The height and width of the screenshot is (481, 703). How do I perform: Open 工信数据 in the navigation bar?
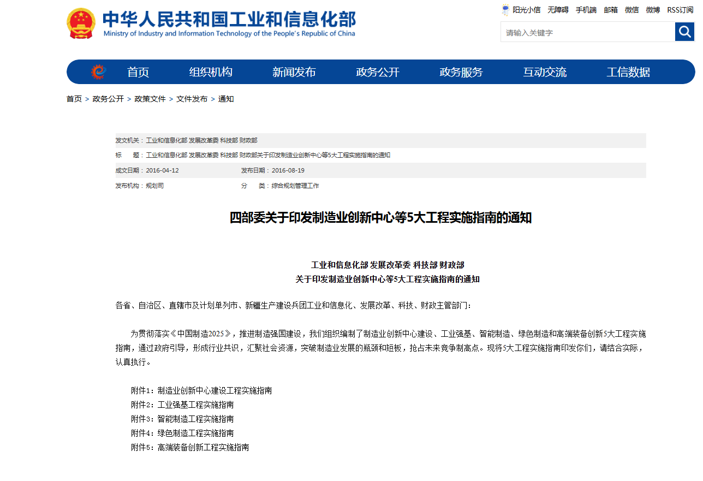coord(628,72)
